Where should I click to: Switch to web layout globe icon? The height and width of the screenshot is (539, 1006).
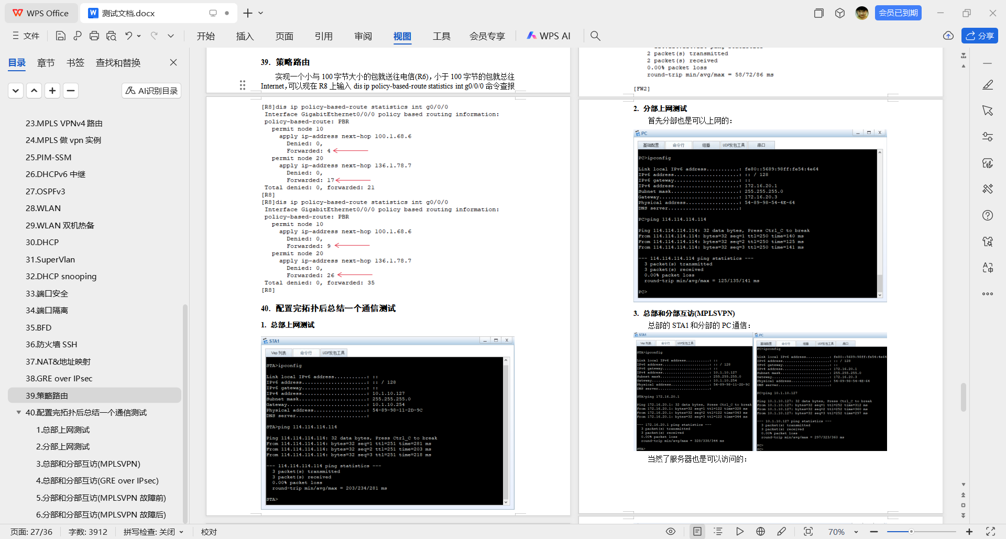(x=761, y=532)
